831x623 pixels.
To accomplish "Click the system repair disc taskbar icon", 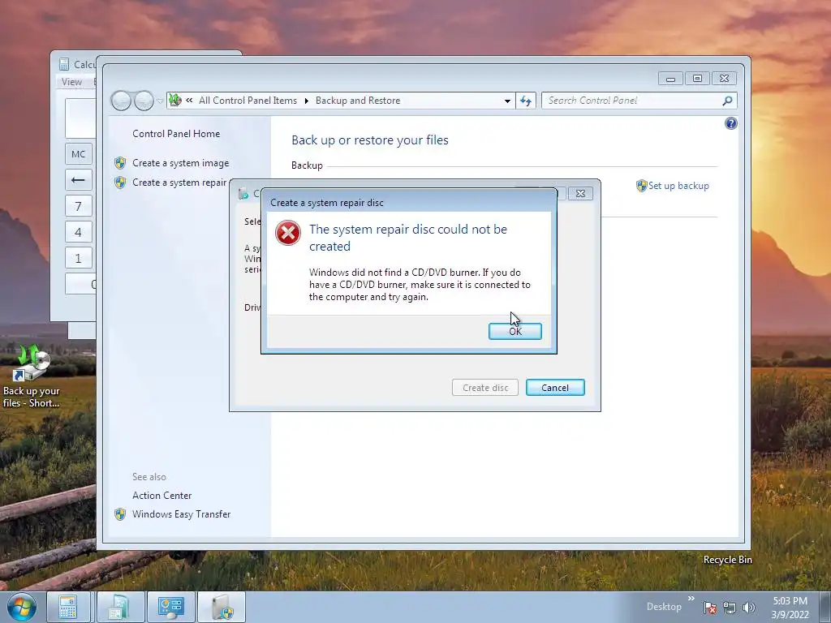I will (221, 607).
